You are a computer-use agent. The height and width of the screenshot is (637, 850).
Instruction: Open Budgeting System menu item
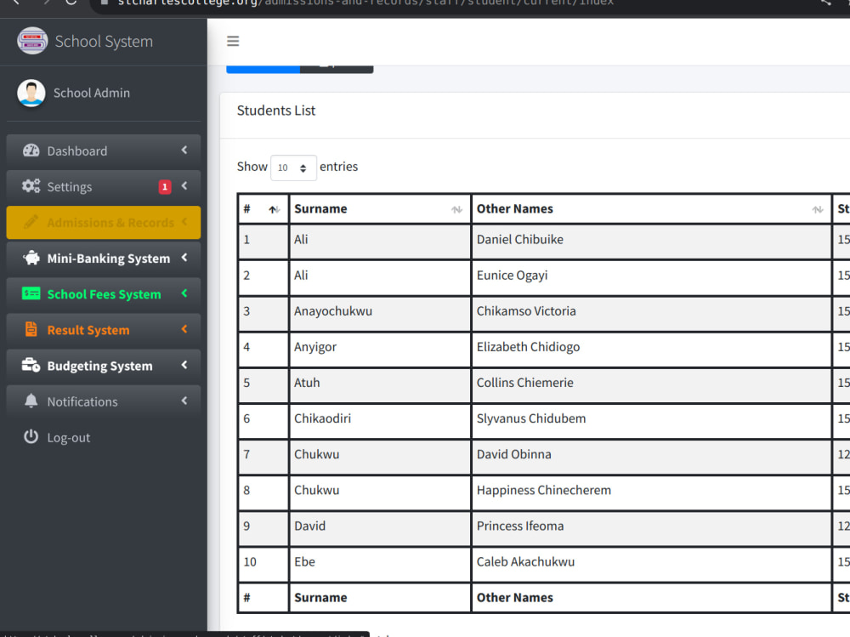coord(104,366)
